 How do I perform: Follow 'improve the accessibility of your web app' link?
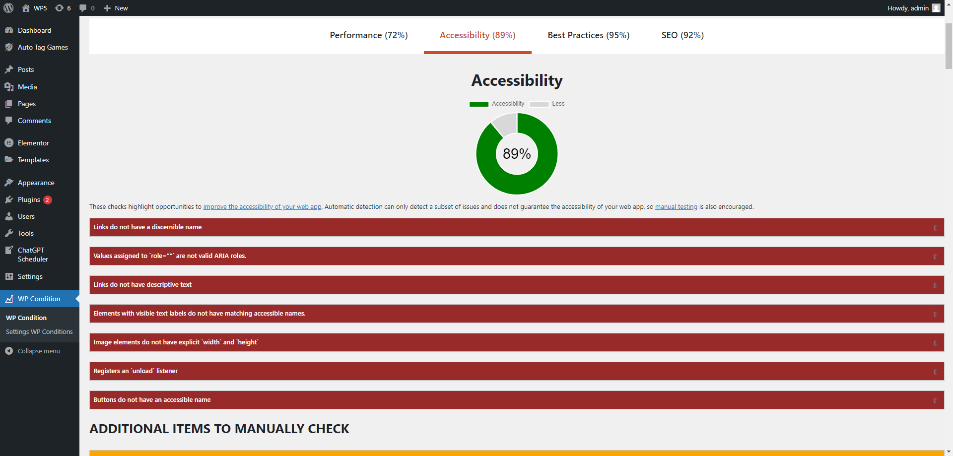[x=262, y=207]
